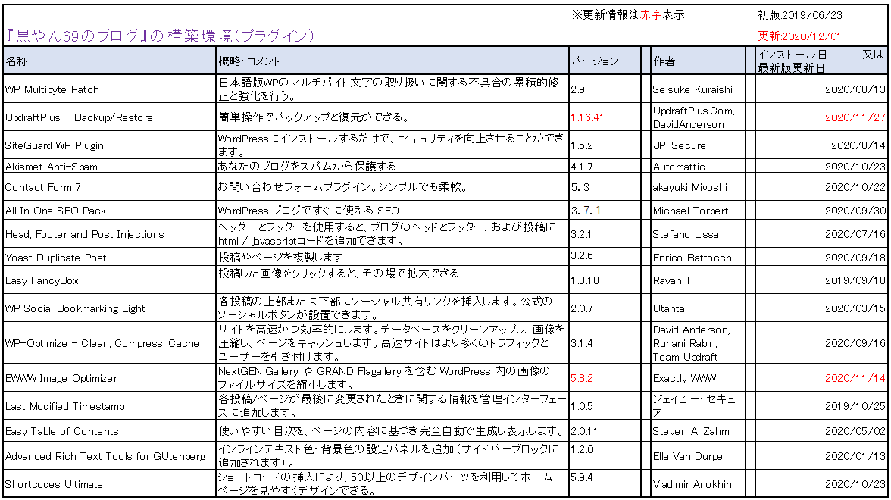Select the date '2020/8/14'
Screen dimensions: 891x500
pos(858,145)
